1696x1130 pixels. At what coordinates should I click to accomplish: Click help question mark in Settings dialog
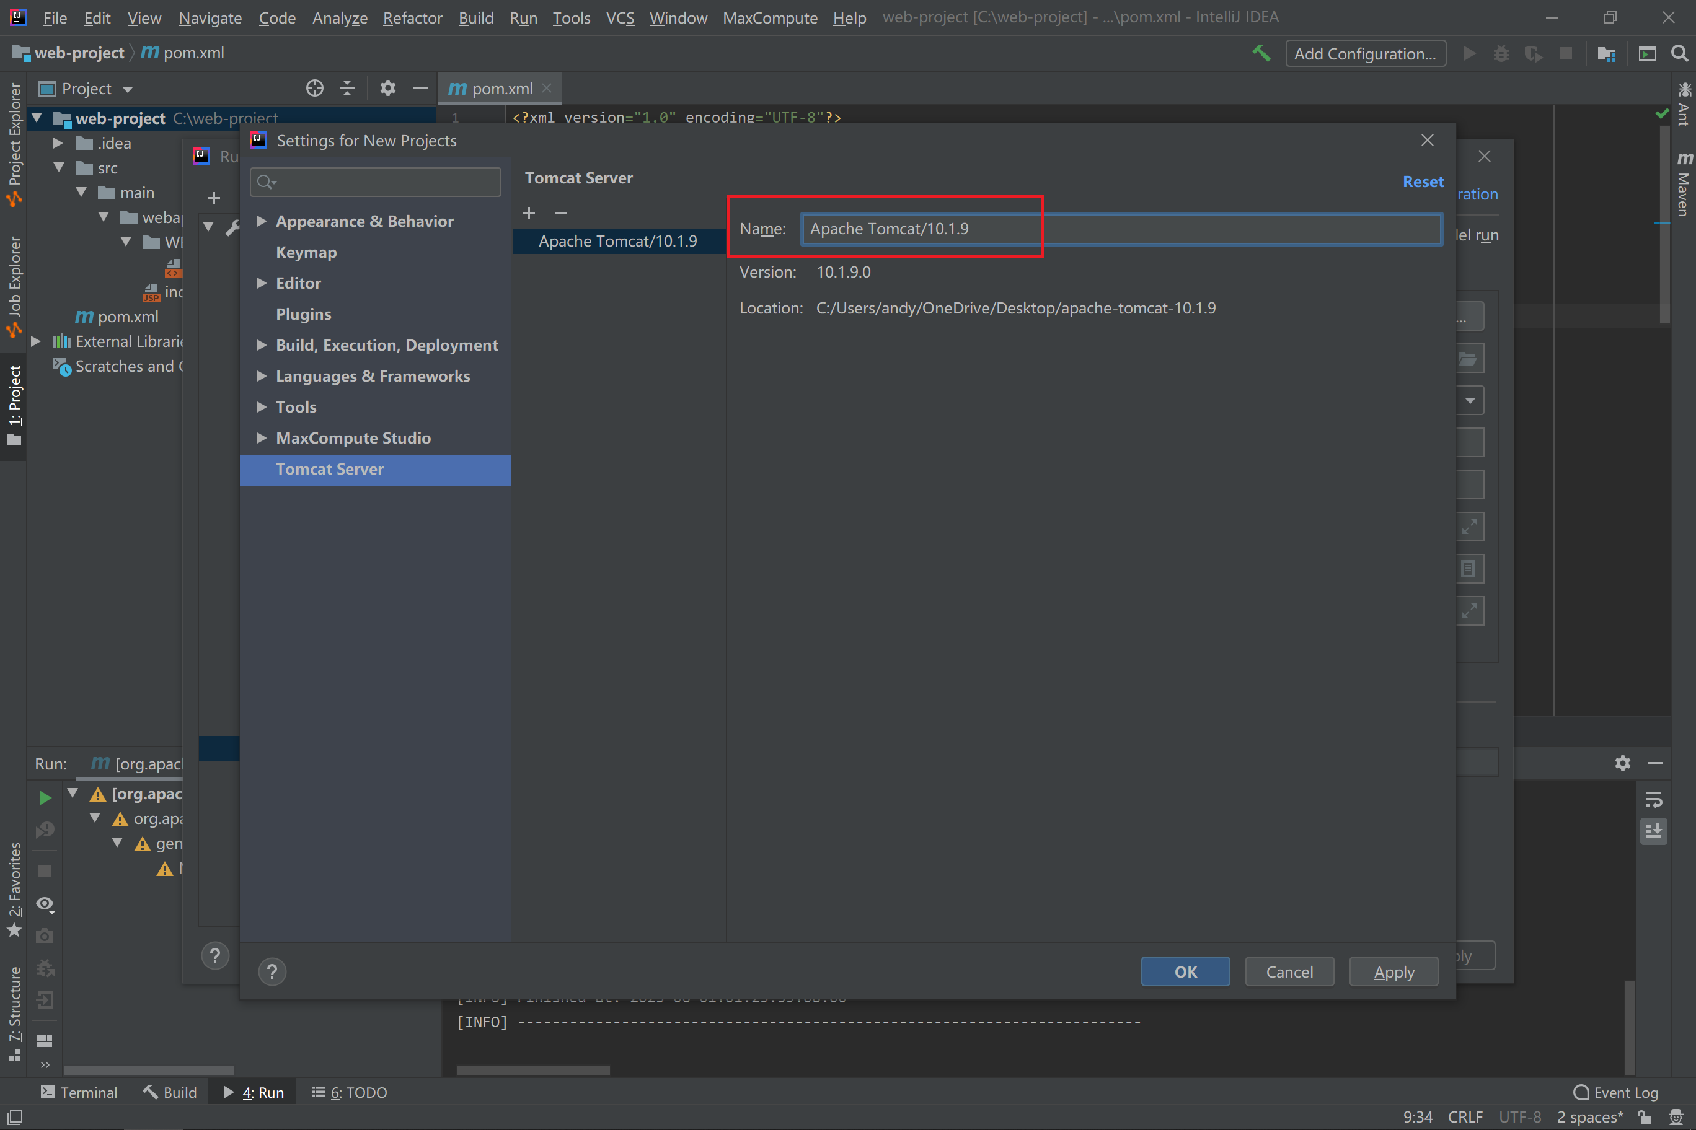pos(272,971)
